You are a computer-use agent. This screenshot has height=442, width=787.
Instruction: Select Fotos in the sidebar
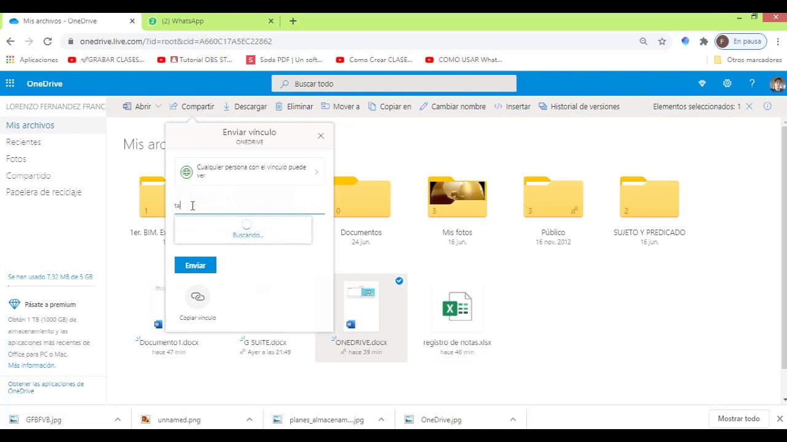(16, 158)
